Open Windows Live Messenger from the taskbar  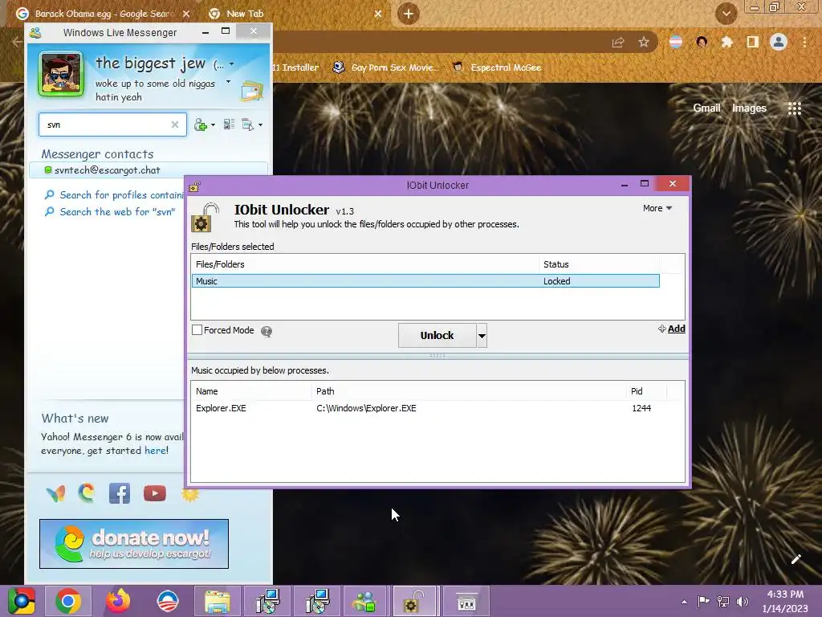click(365, 601)
